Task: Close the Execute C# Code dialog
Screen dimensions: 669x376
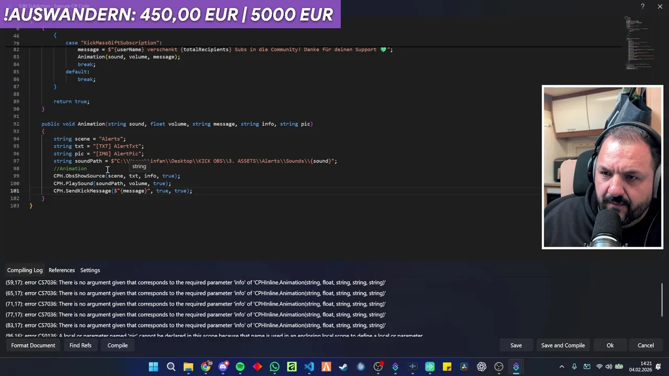Action: (660, 6)
